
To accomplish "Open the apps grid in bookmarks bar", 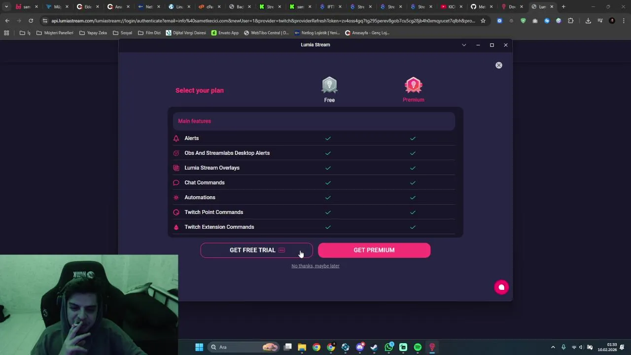I will (x=6, y=33).
